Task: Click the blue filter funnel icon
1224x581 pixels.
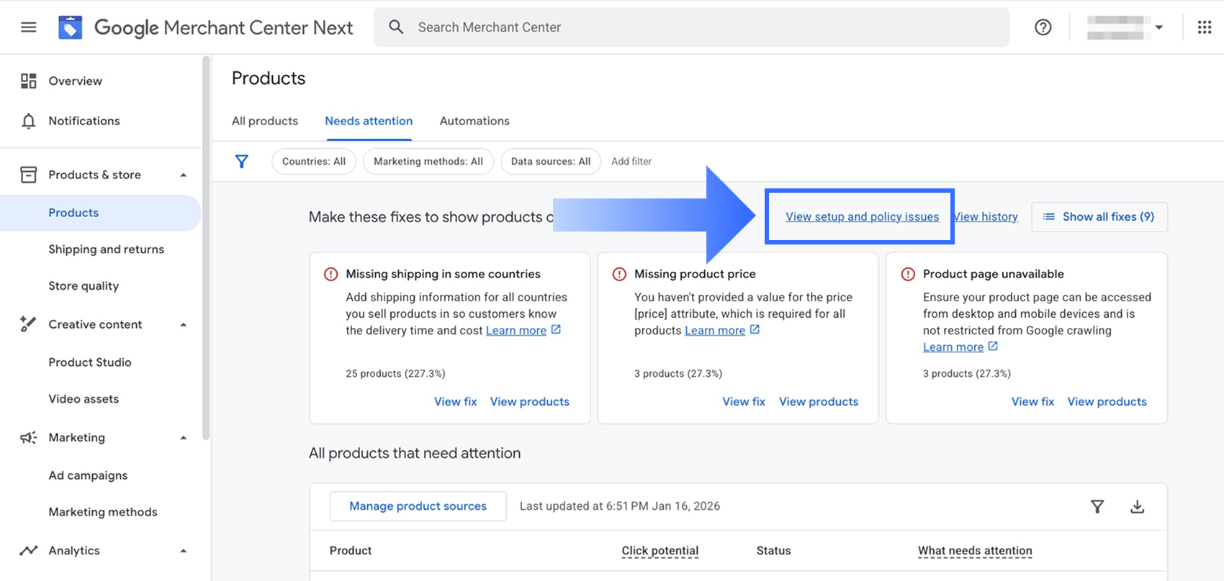Action: 242,162
